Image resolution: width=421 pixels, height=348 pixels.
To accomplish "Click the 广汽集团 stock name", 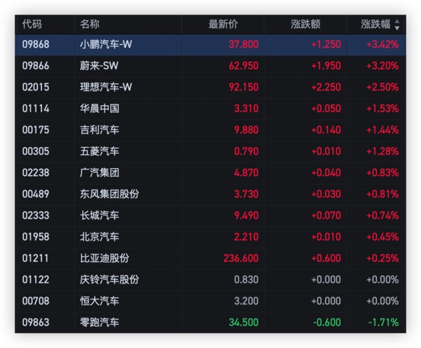I will click(99, 173).
